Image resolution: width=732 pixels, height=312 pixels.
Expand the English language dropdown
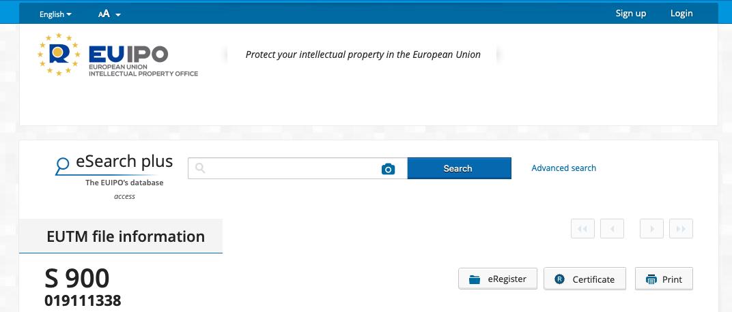tap(55, 14)
